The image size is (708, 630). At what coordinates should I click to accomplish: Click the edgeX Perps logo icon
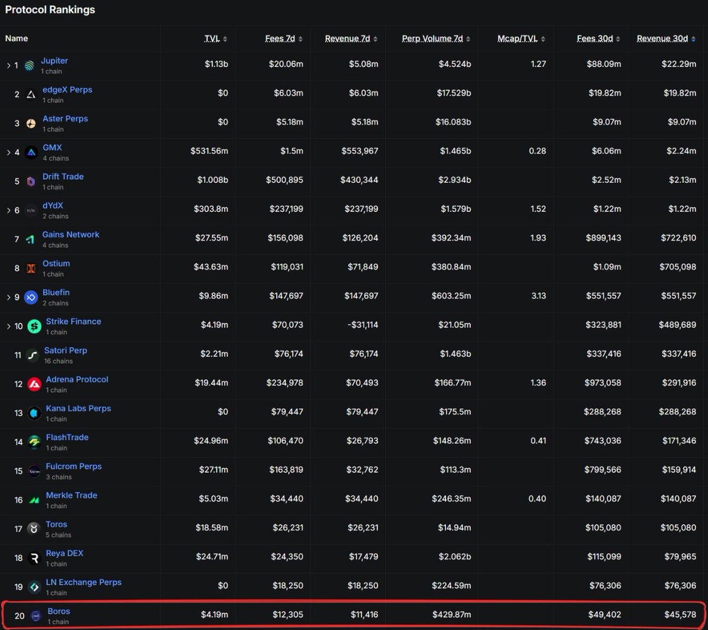pyautogui.click(x=31, y=94)
